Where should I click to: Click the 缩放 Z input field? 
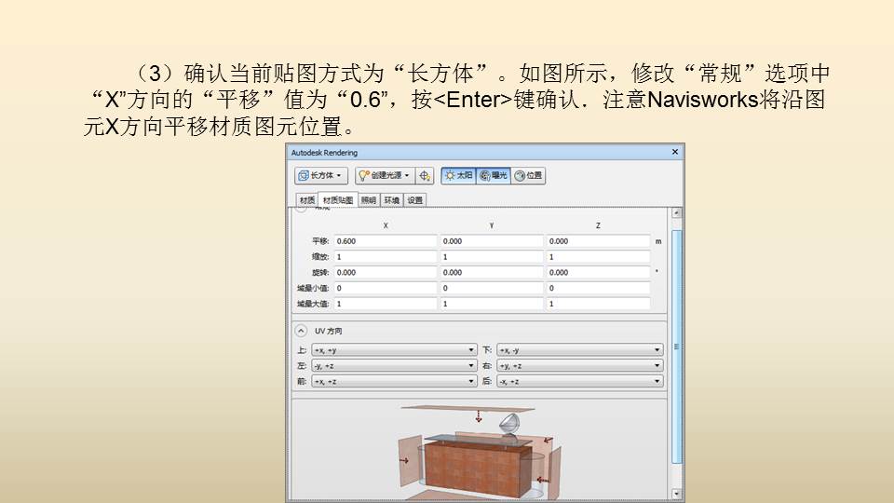(x=598, y=257)
